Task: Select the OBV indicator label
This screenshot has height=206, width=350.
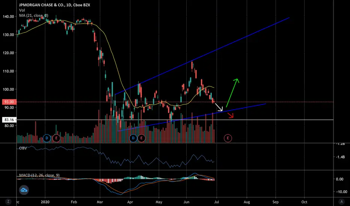Action: [23, 148]
